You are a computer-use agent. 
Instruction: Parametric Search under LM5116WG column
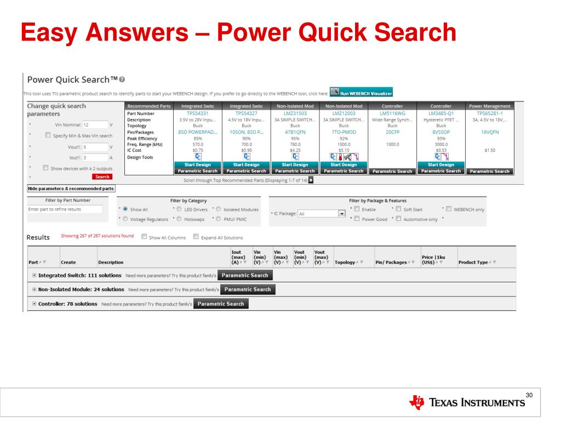tap(392, 172)
